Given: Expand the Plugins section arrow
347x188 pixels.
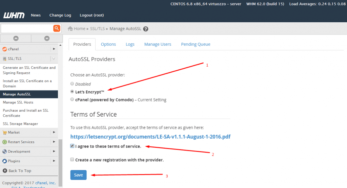Looking at the screenshot, I should [x=54, y=161].
